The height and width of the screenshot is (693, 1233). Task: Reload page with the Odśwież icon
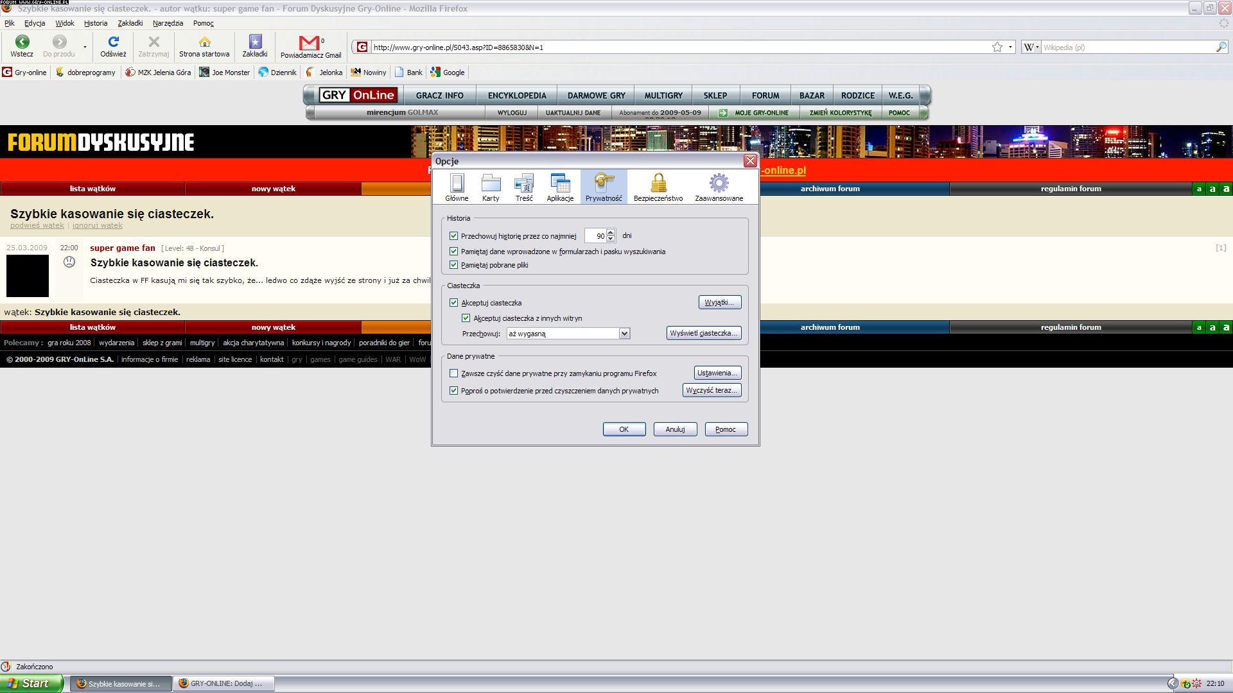click(x=113, y=47)
